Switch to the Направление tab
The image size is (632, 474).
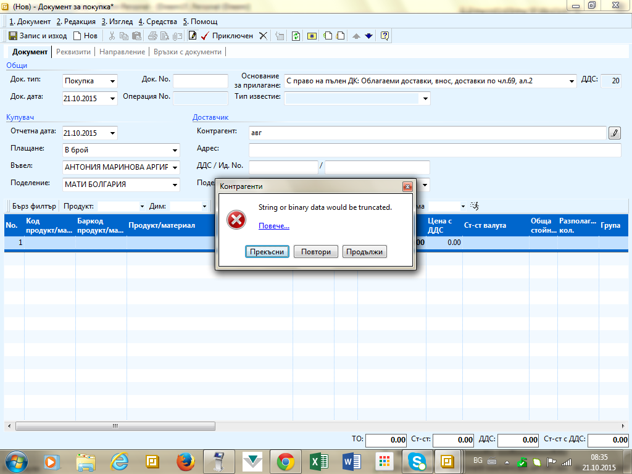122,52
